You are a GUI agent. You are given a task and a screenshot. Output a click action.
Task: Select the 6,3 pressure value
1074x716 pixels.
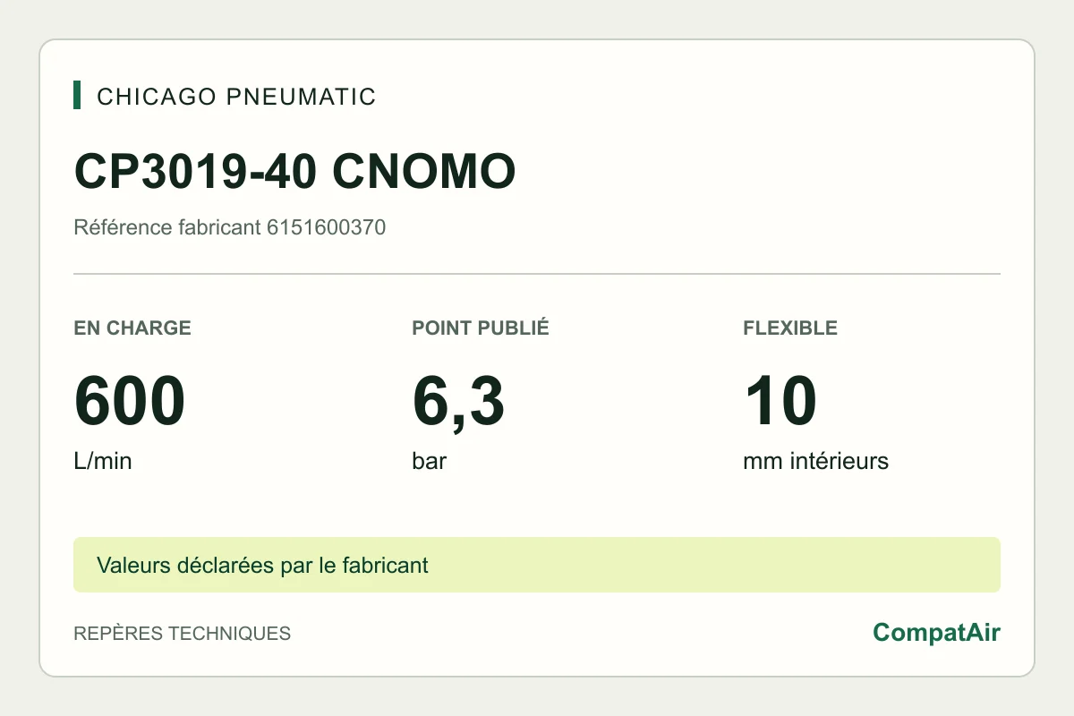click(458, 404)
